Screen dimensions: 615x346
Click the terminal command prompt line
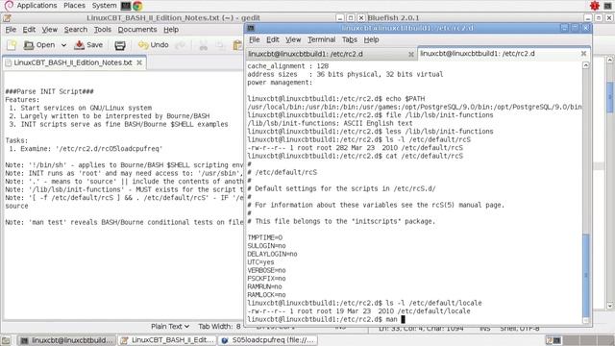click(326, 319)
